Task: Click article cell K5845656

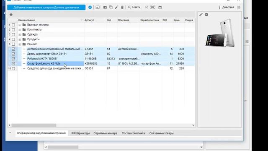Action: click(x=91, y=63)
